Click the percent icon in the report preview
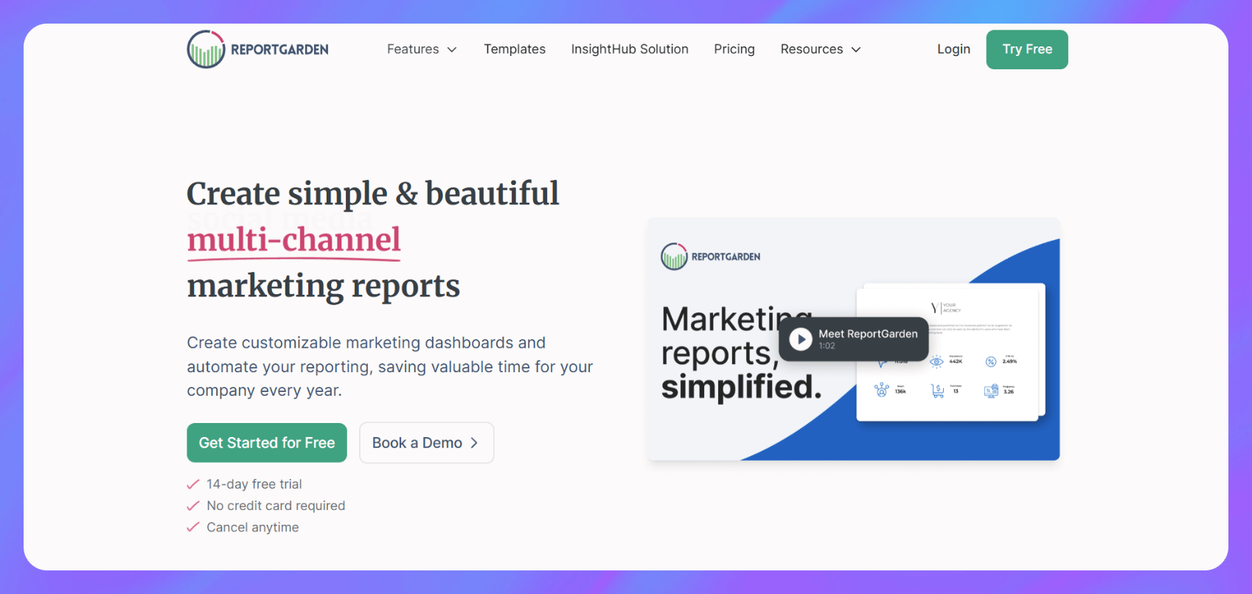This screenshot has width=1252, height=594. point(991,361)
